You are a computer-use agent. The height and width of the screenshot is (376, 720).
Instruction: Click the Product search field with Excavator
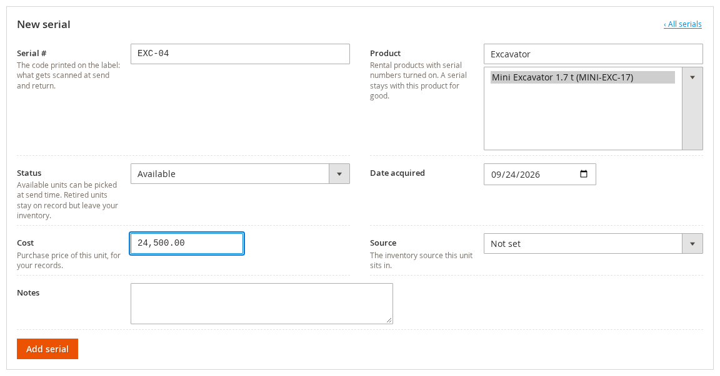pyautogui.click(x=593, y=54)
